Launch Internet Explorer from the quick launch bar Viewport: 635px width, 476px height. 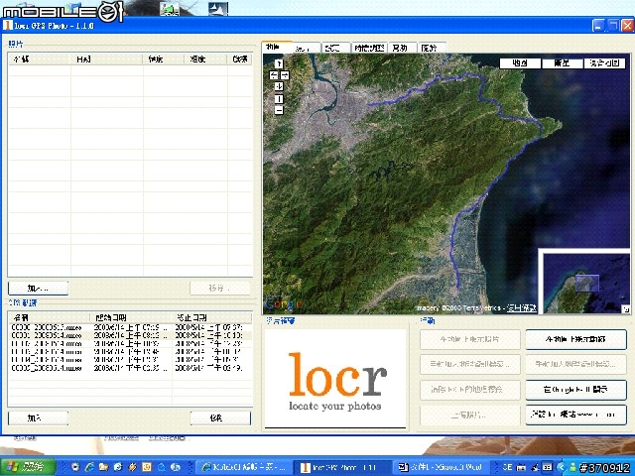(x=89, y=467)
